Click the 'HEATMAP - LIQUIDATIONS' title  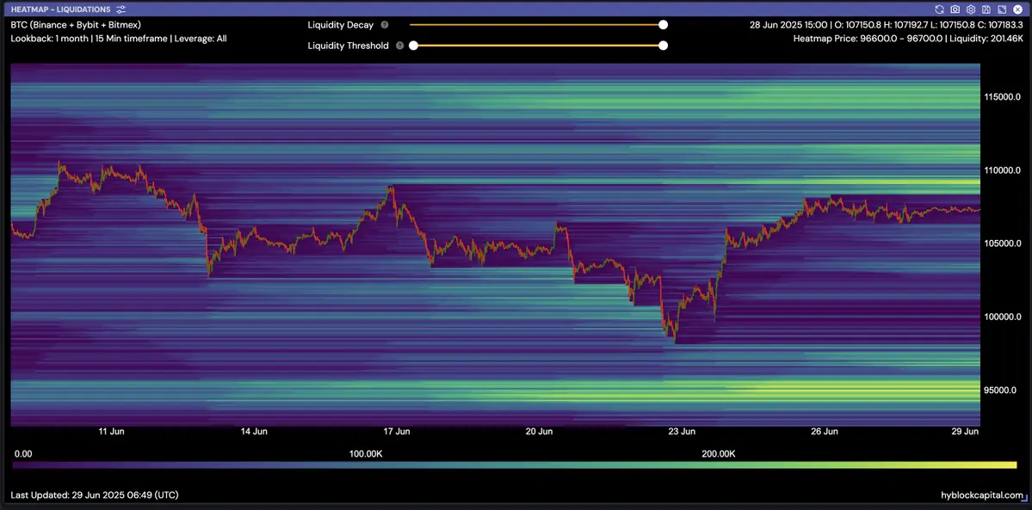[x=60, y=9]
